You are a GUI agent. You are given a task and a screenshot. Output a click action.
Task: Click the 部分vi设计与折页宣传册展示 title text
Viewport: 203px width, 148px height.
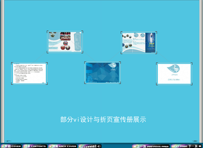[103, 120]
